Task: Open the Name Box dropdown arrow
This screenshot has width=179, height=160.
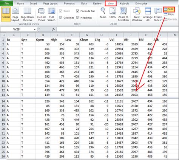Action: tap(35, 30)
